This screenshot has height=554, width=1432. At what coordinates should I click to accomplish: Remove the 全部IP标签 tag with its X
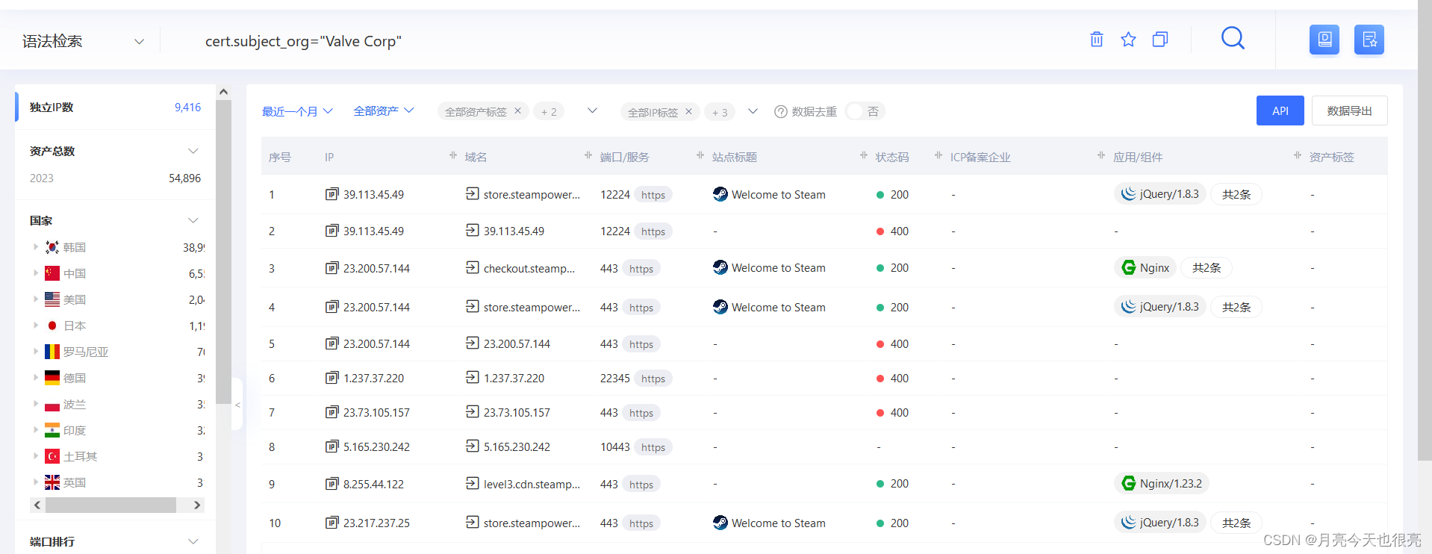[x=688, y=111]
